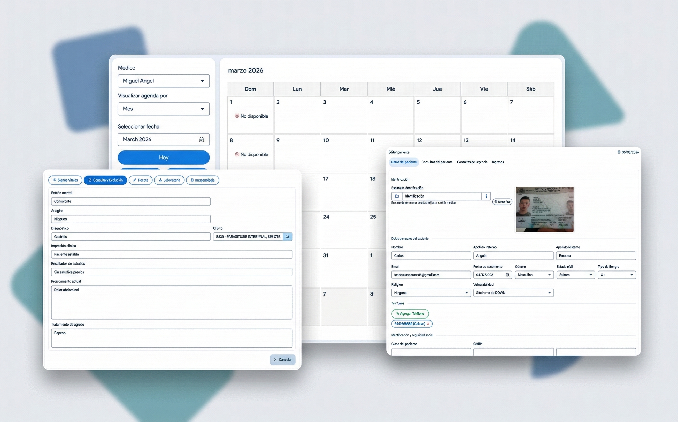Remove the phone number 6441668689 chip
Image resolution: width=678 pixels, height=422 pixels.
pyautogui.click(x=428, y=324)
